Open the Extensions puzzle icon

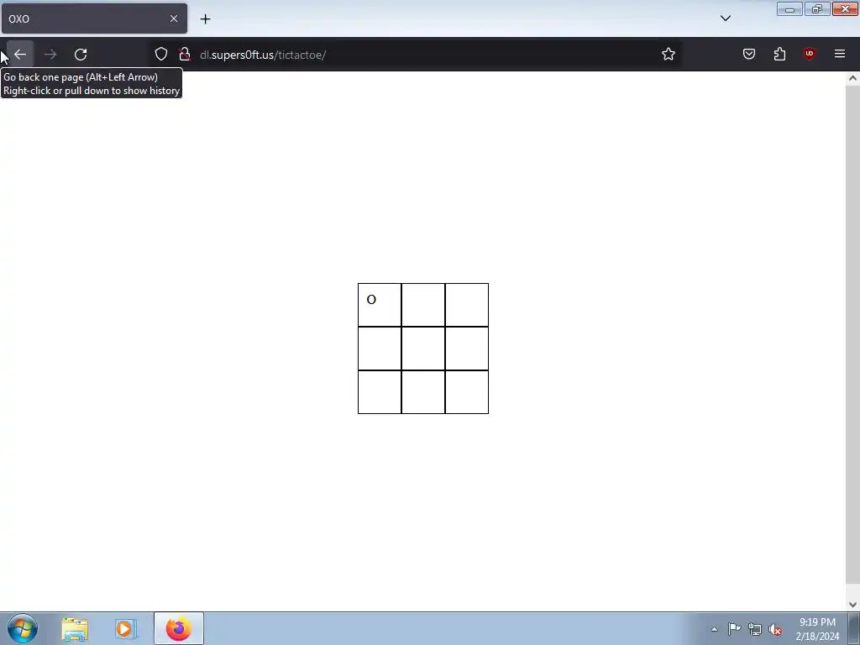coord(779,55)
